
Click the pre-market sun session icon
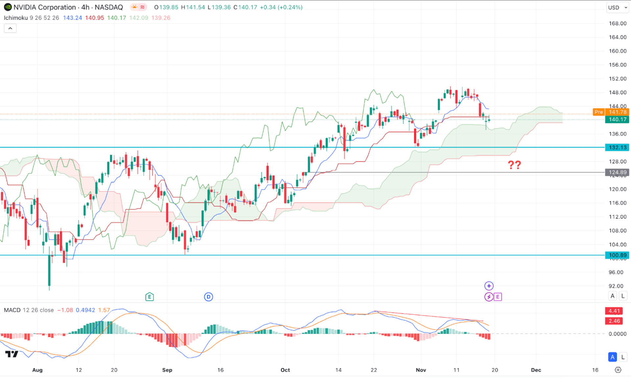click(134, 7)
